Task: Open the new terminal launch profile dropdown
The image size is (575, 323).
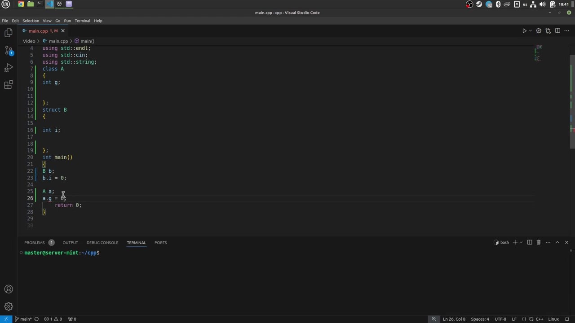Action: (x=521, y=243)
